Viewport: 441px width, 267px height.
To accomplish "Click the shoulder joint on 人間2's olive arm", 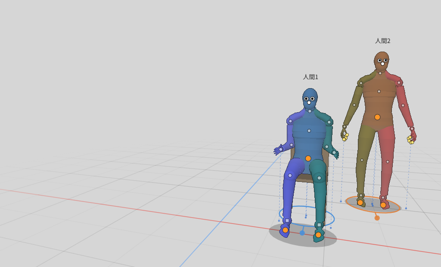I will pyautogui.click(x=361, y=83).
